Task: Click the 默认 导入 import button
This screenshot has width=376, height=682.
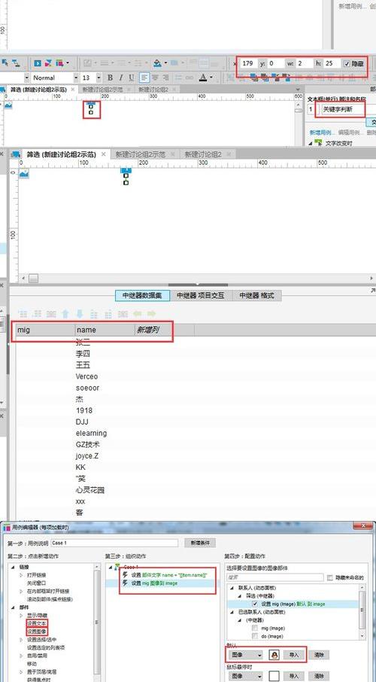Action: [294, 655]
